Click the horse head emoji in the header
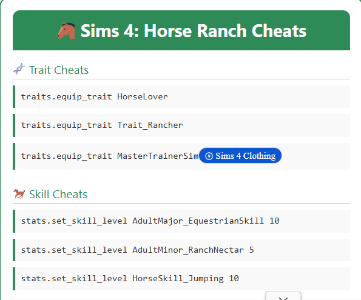This screenshot has height=300, width=361. pos(66,30)
